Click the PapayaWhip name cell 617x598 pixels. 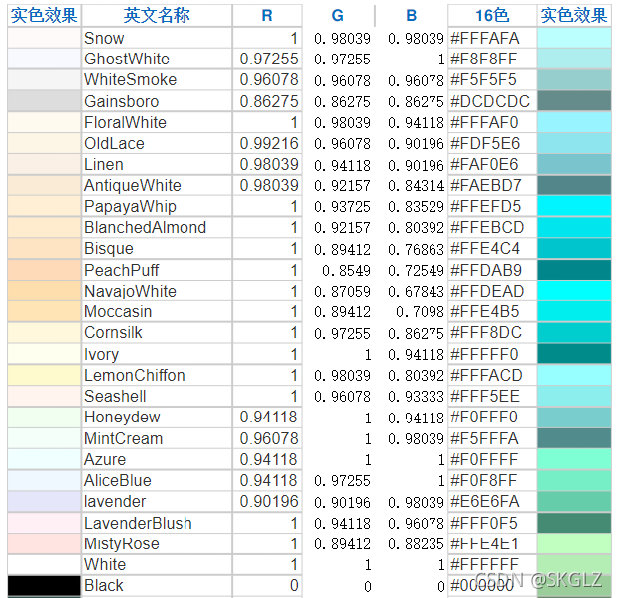[x=157, y=206]
